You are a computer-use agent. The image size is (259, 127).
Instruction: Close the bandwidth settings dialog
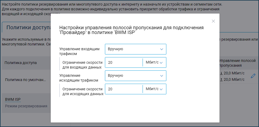(x=213, y=21)
